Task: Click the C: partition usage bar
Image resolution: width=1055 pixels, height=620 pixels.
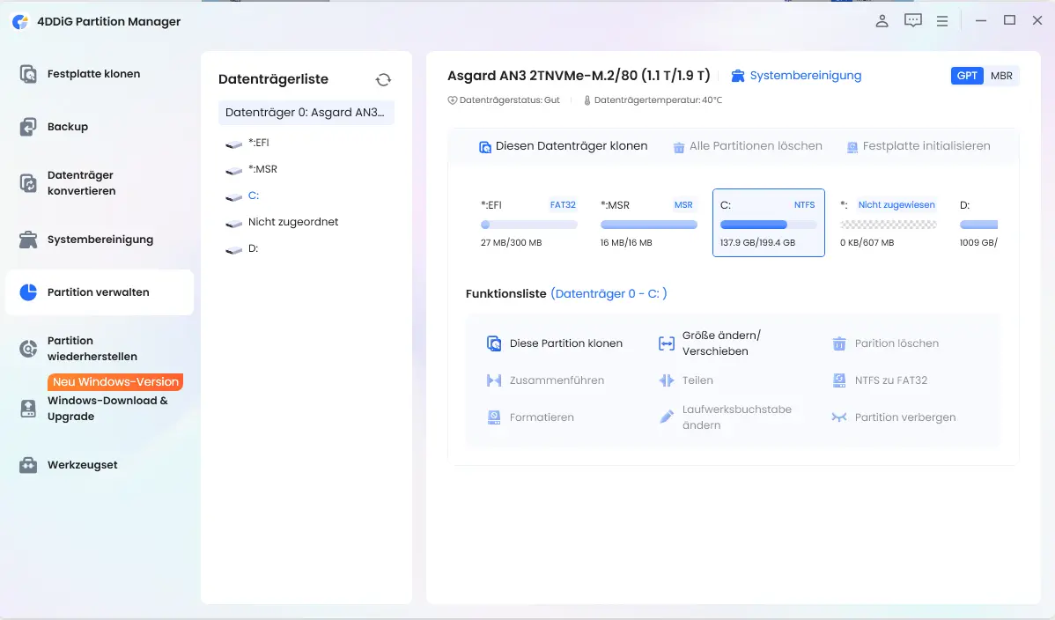Action: (769, 225)
